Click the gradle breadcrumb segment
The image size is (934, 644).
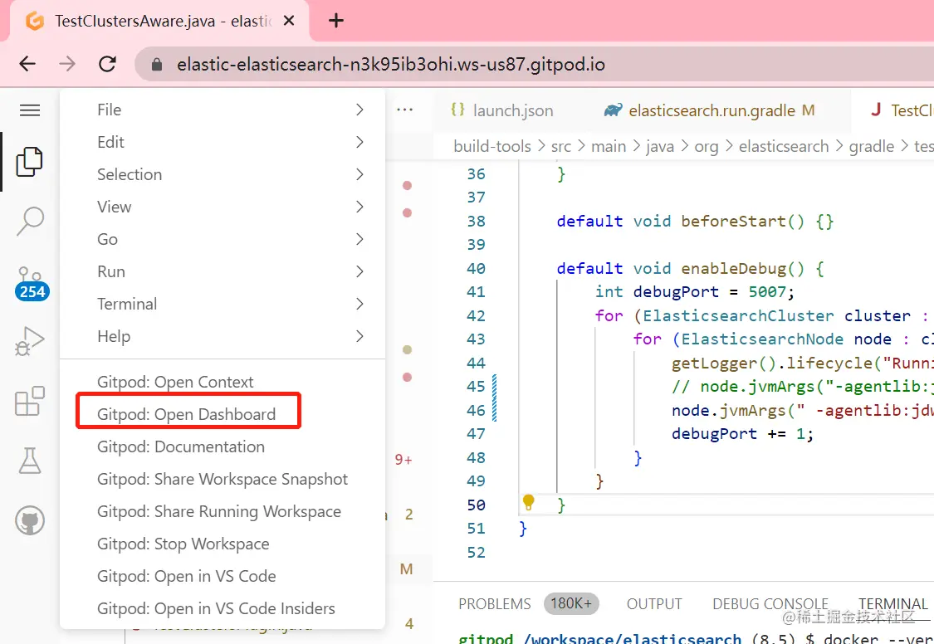click(x=872, y=147)
